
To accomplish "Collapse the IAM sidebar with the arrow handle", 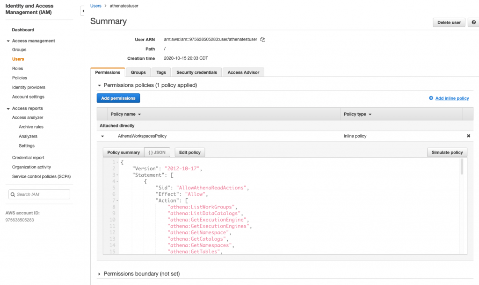I will 83,11.
